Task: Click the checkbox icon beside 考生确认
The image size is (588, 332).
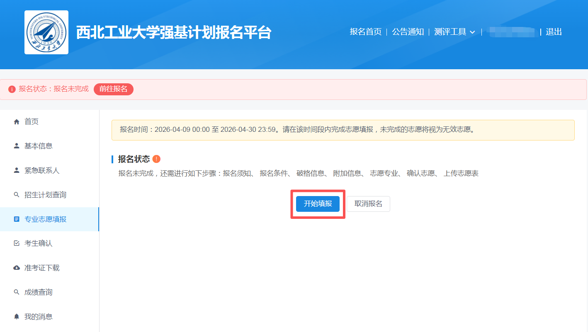Action: (17, 243)
